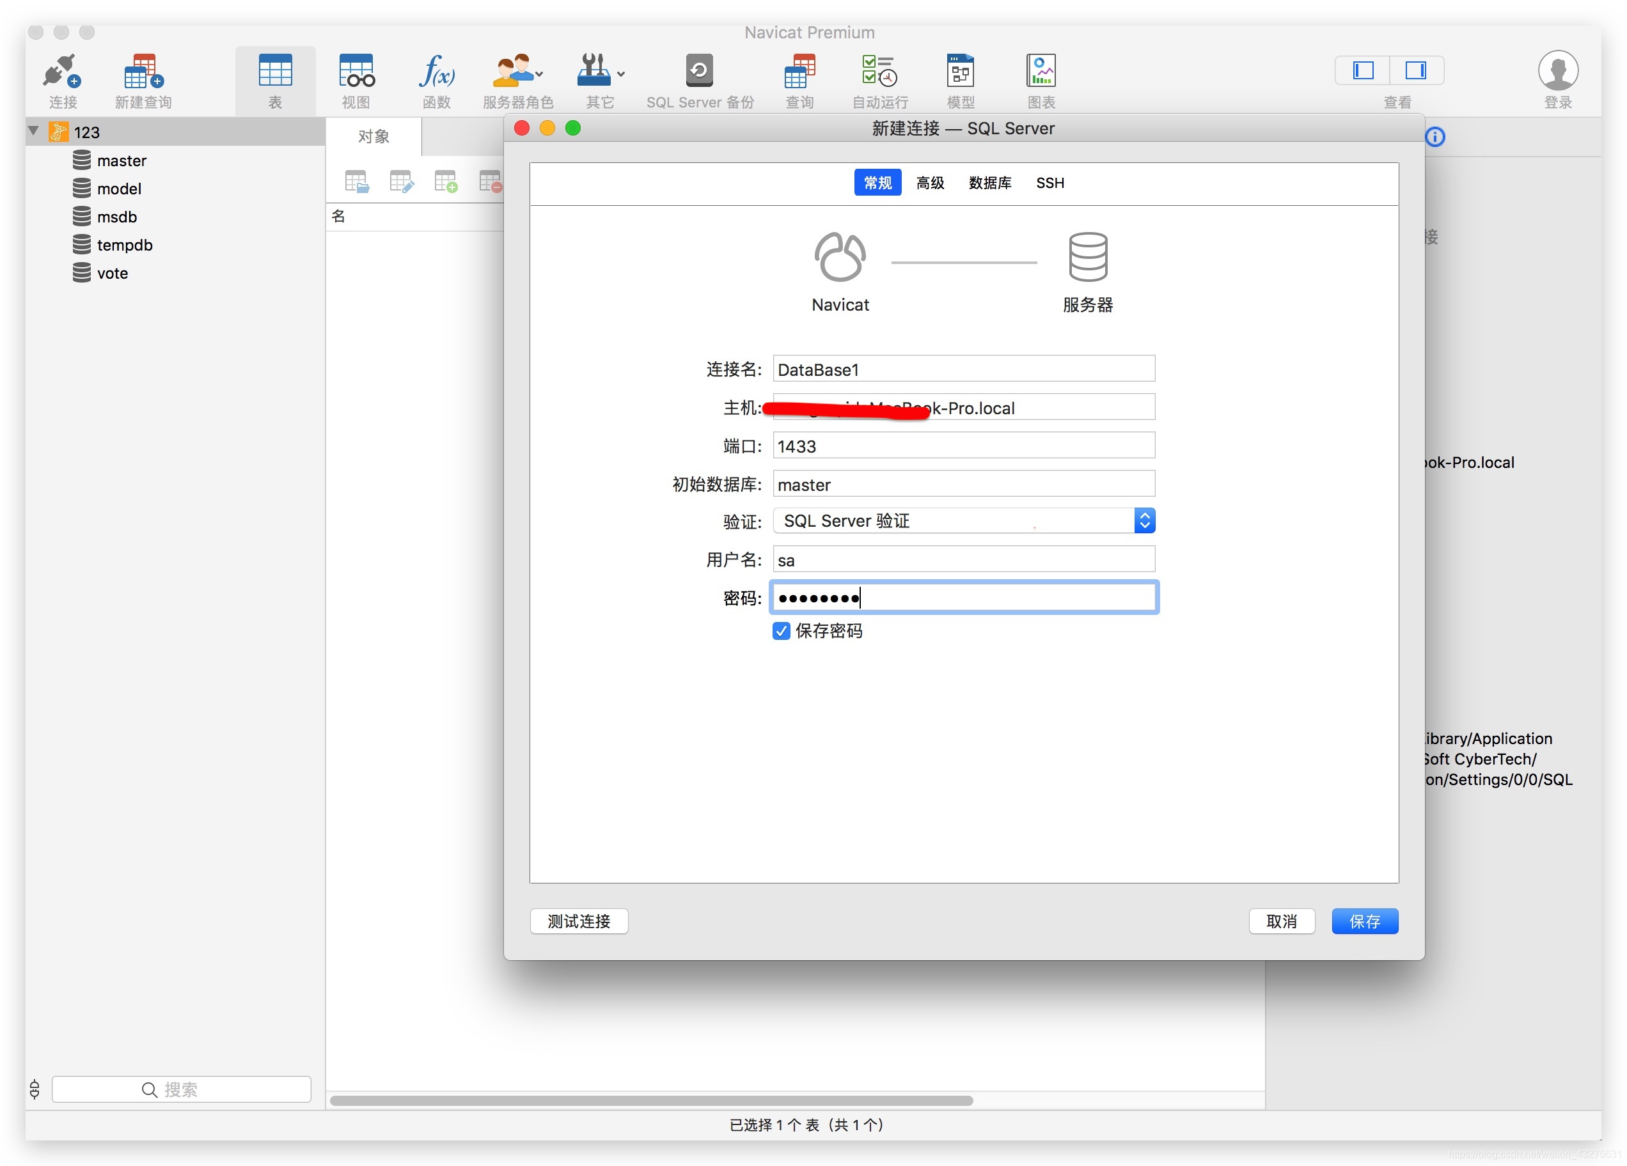Click the open table icon in object toolbar
Viewport: 1627px width, 1166px height.
[356, 182]
